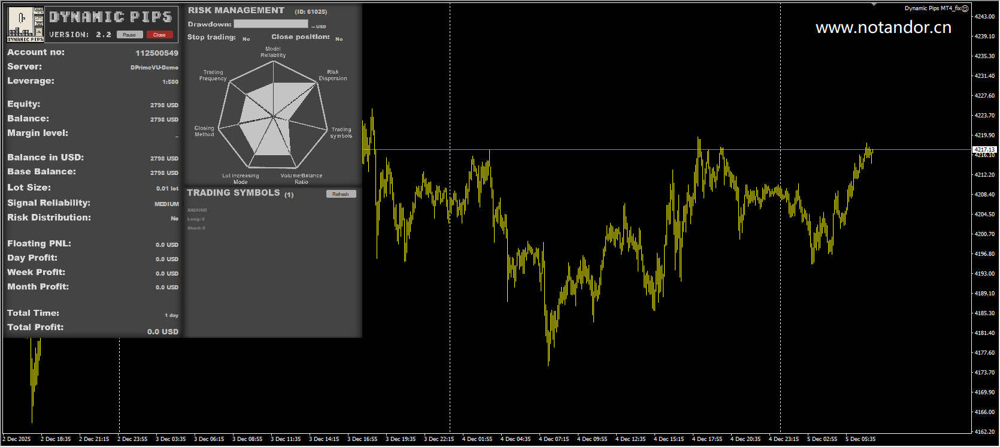This screenshot has width=1000, height=447.
Task: Click the Stop trading label
Action: click(x=211, y=37)
